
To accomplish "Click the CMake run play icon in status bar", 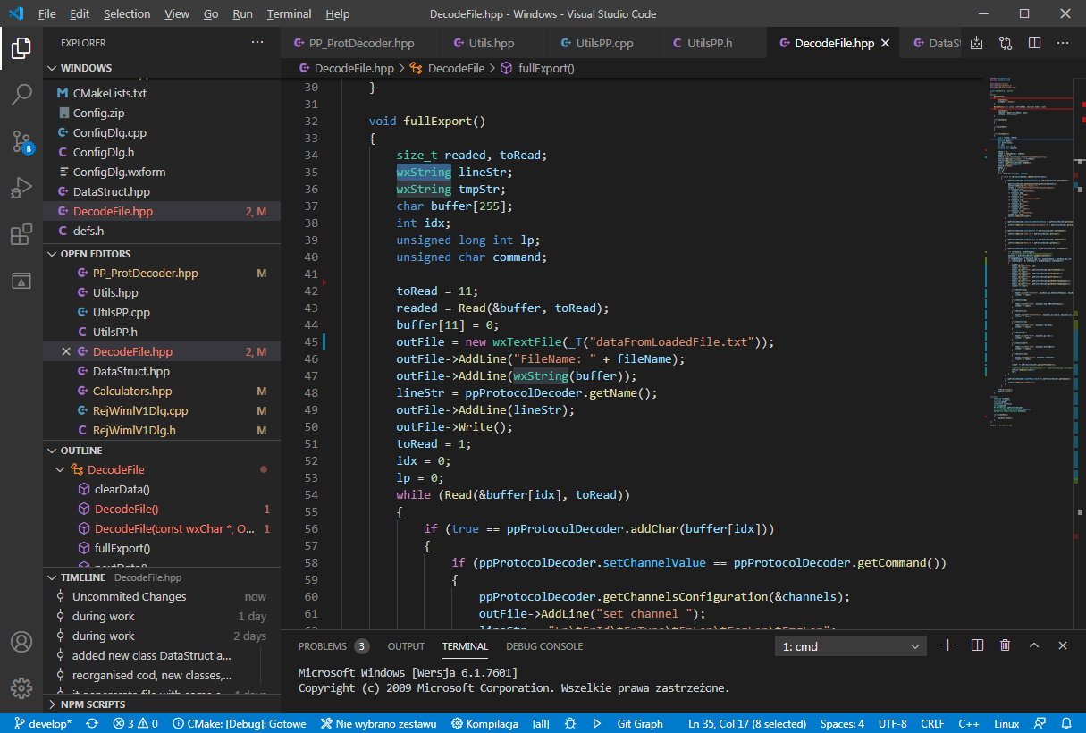I will 598,724.
